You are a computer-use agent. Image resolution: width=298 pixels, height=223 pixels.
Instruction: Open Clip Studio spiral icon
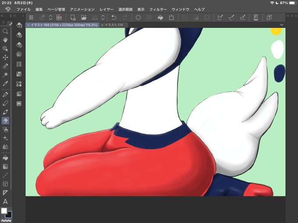(x=59, y=17)
